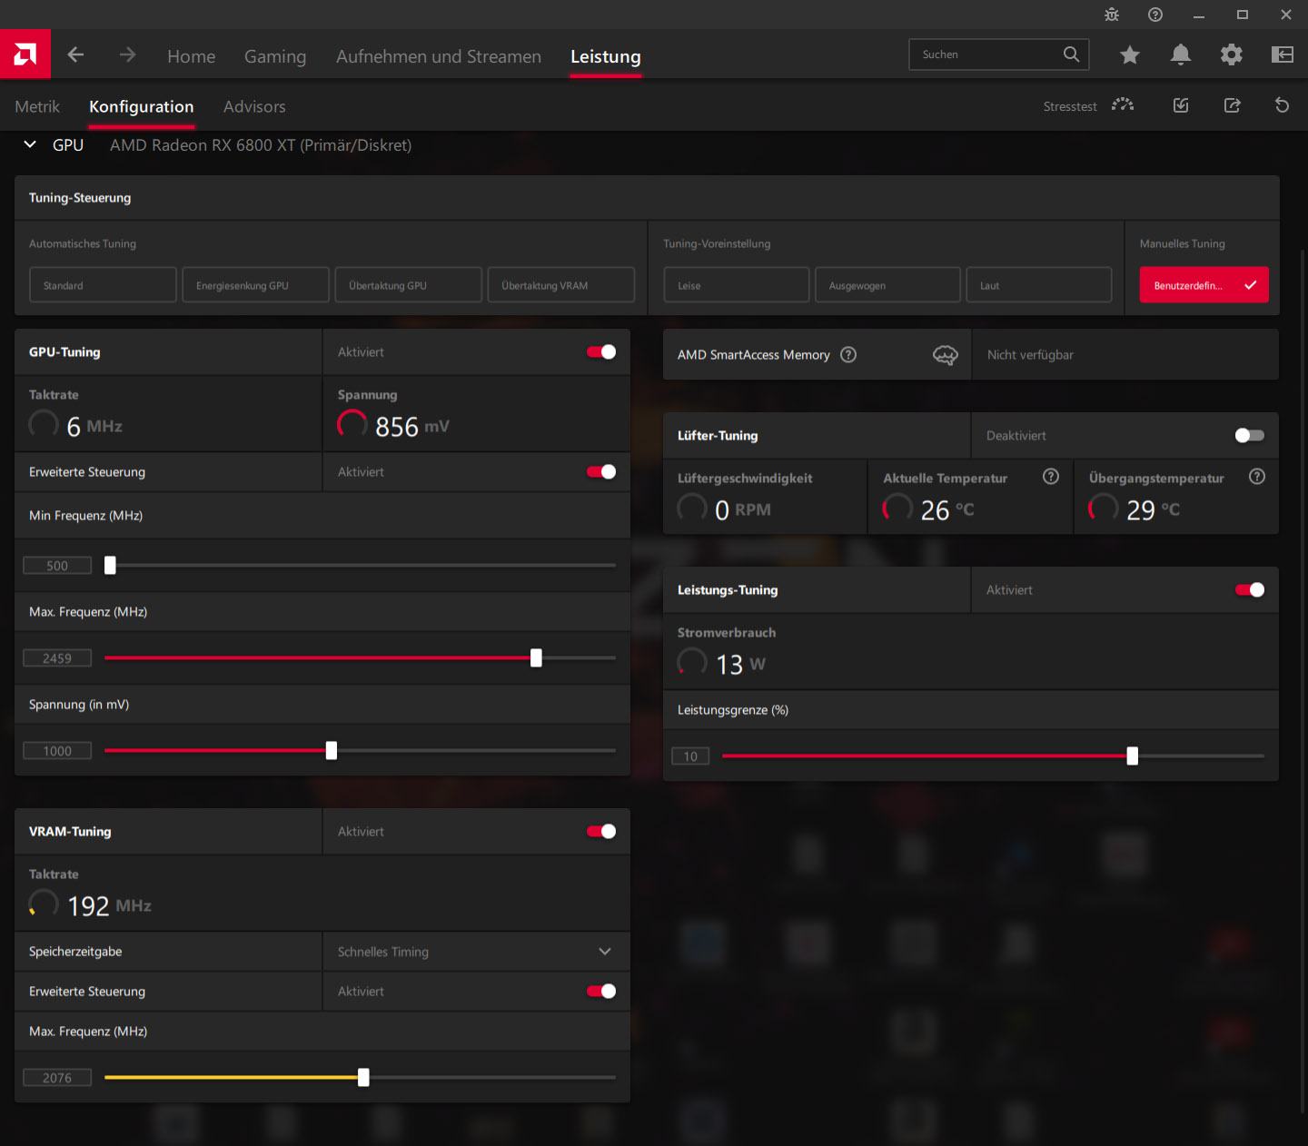Click the Max. Frequenz value box 2459
This screenshot has width=1308, height=1146.
coord(57,658)
